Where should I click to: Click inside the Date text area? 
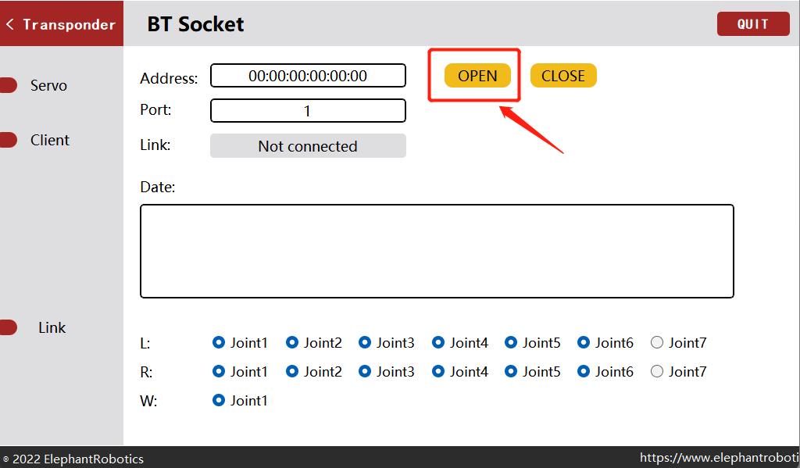tap(437, 251)
